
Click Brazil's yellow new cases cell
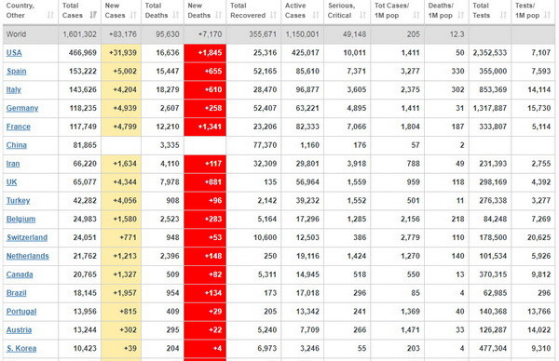pos(121,293)
